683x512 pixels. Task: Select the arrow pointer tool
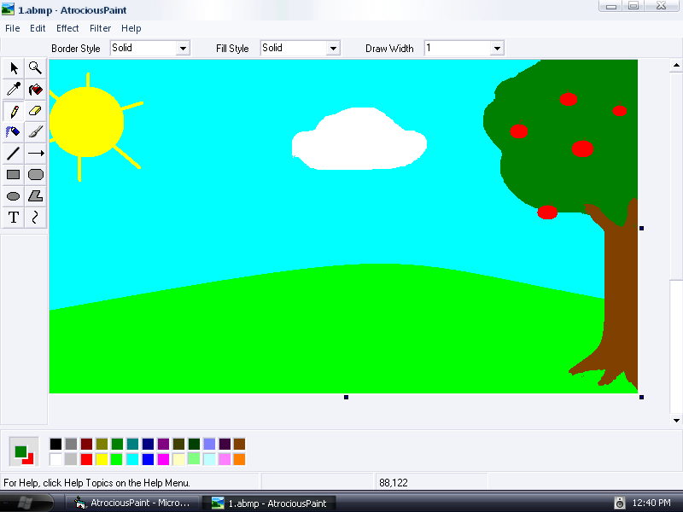pyautogui.click(x=14, y=68)
